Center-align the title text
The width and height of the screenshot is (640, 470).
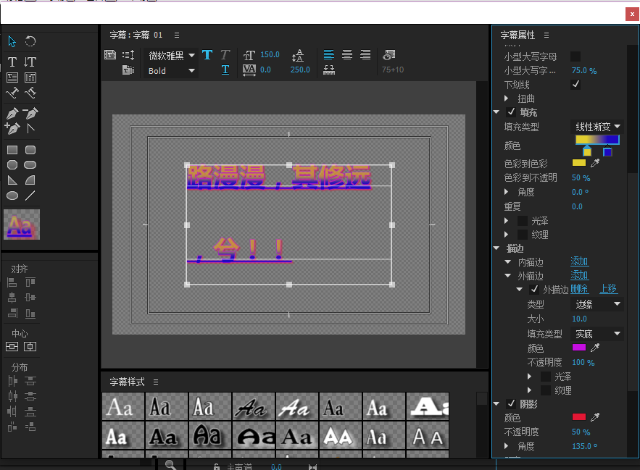pyautogui.click(x=347, y=54)
